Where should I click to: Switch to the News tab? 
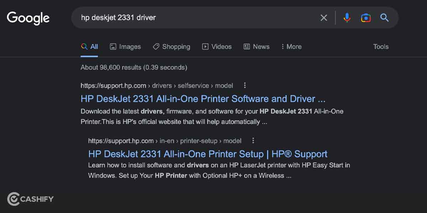click(x=256, y=47)
